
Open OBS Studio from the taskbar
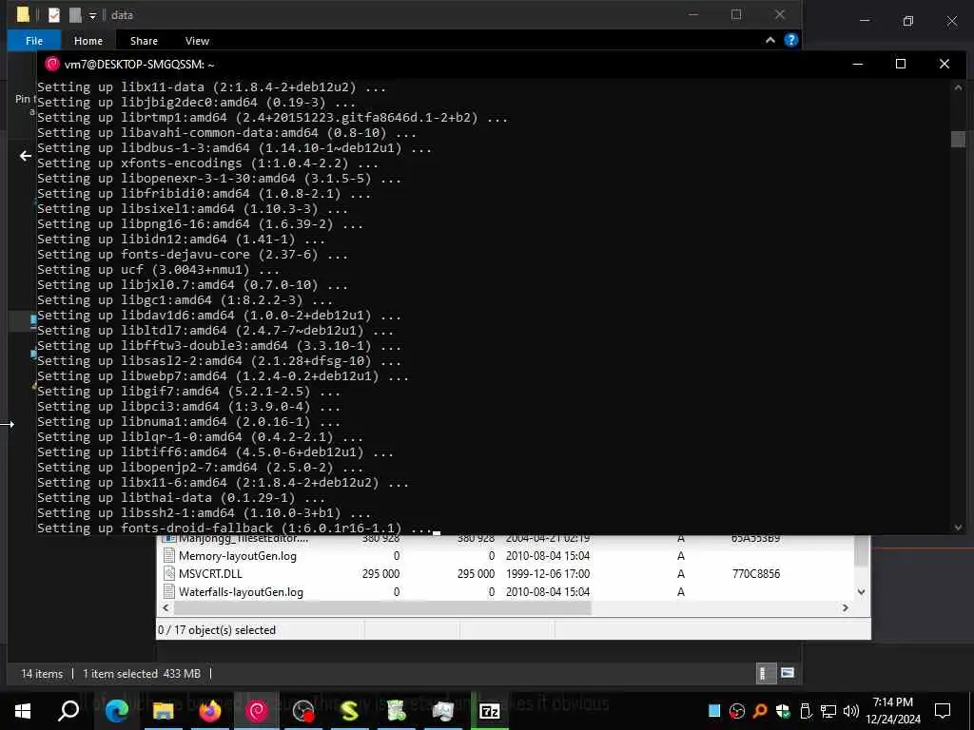pyautogui.click(x=303, y=711)
